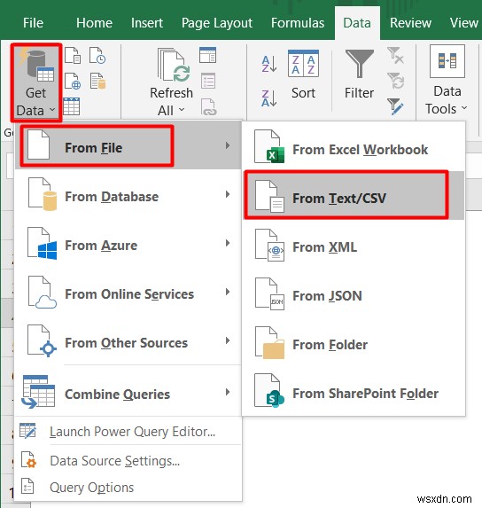Expand From Database submenu arrow
482x508 pixels.
point(228,194)
